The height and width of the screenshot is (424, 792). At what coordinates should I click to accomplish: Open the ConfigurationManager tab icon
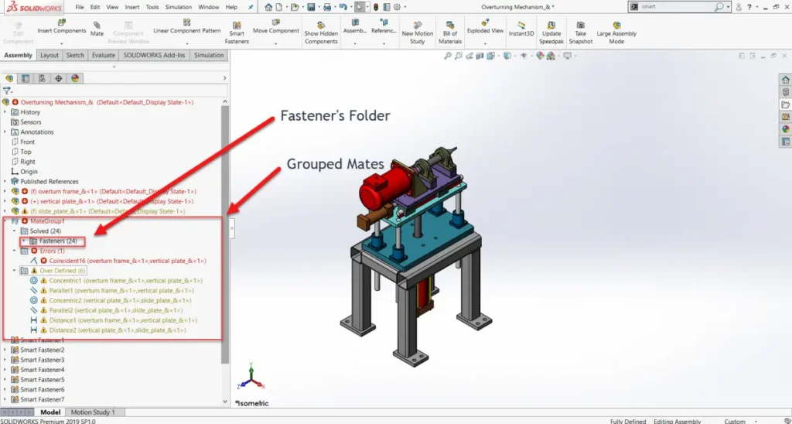[42, 78]
